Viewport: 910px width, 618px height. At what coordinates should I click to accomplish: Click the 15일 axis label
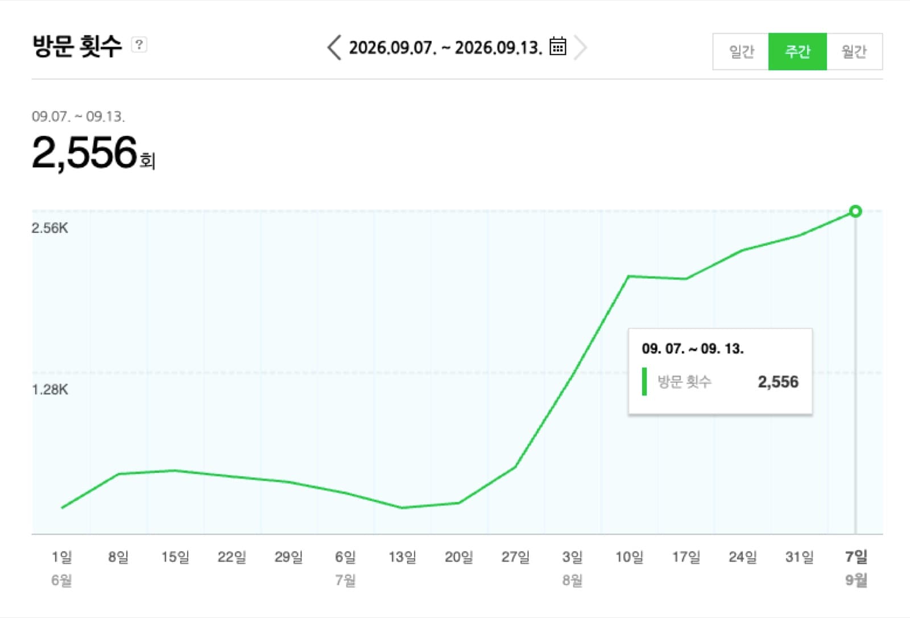tap(175, 557)
